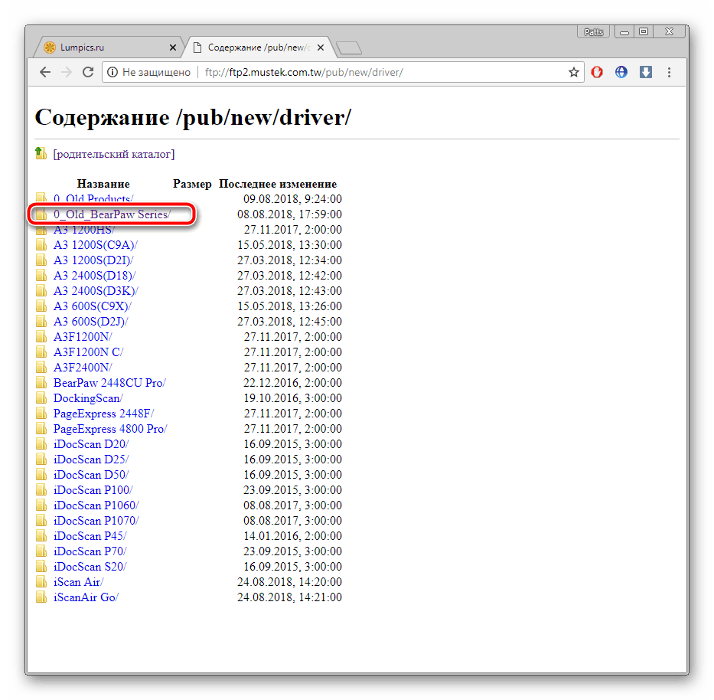The width and height of the screenshot is (714, 700).
Task: Reload the page with refresh icon
Action: click(88, 72)
